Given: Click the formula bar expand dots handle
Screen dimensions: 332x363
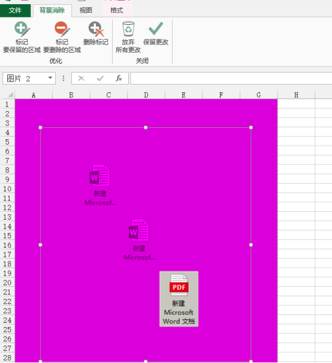Looking at the screenshot, I should pos(64,78).
